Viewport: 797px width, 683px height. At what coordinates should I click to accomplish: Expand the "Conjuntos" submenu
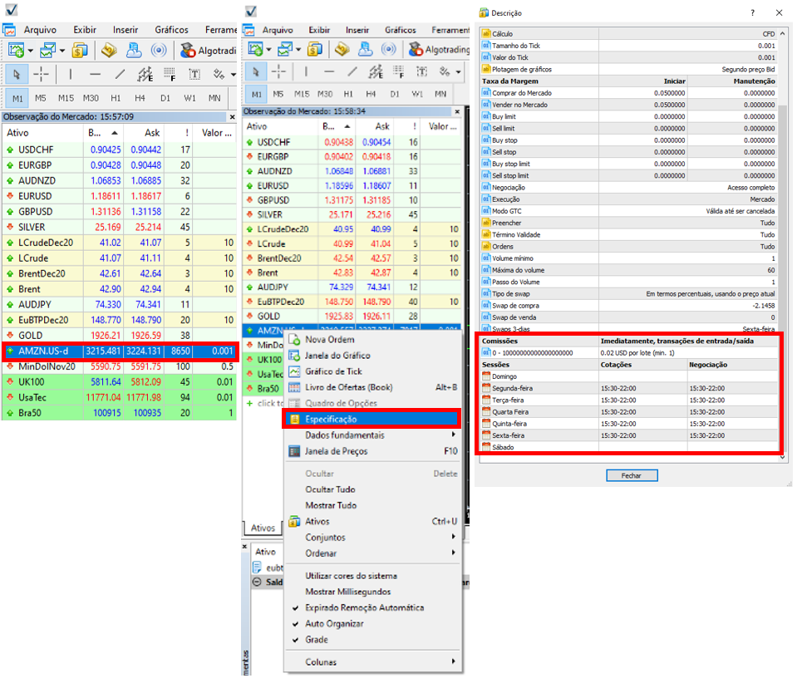(372, 537)
